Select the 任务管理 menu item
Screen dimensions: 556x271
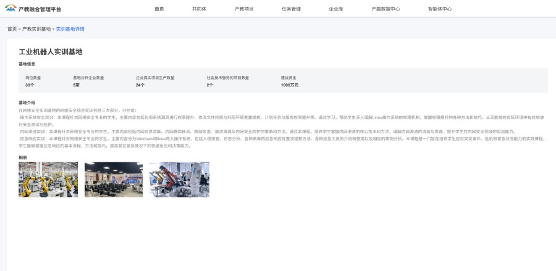point(291,9)
